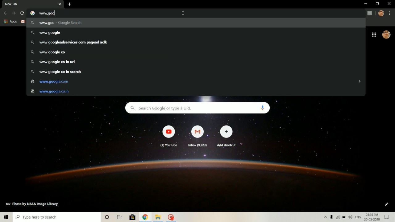Open the volume speaker tray icon
Image resolution: width=395 pixels, height=222 pixels.
pos(350,217)
